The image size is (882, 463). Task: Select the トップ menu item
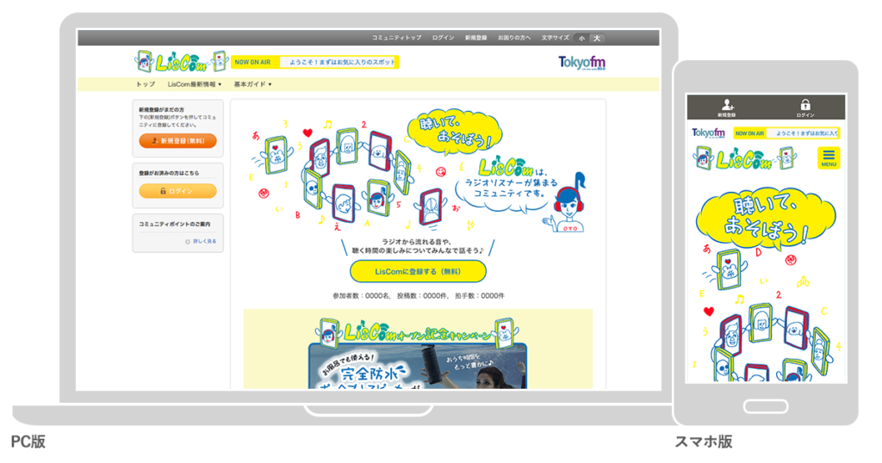[x=145, y=84]
